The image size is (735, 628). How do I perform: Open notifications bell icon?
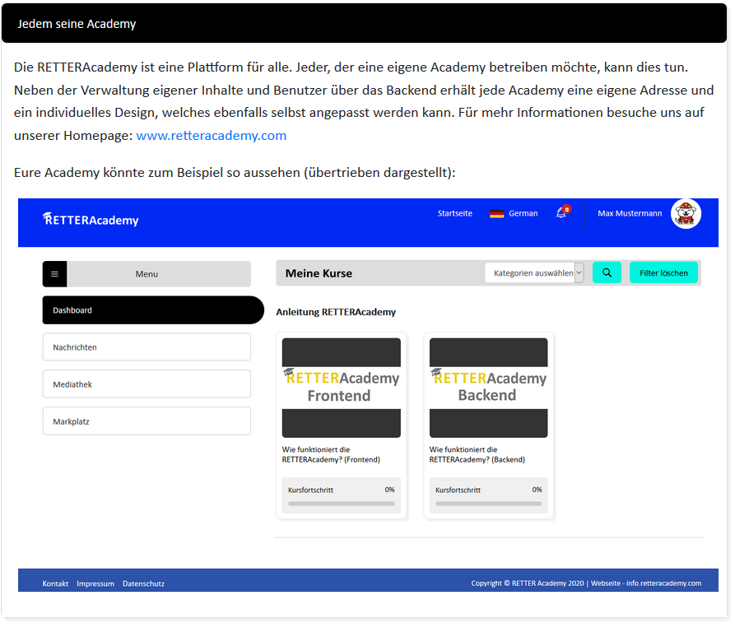click(561, 213)
